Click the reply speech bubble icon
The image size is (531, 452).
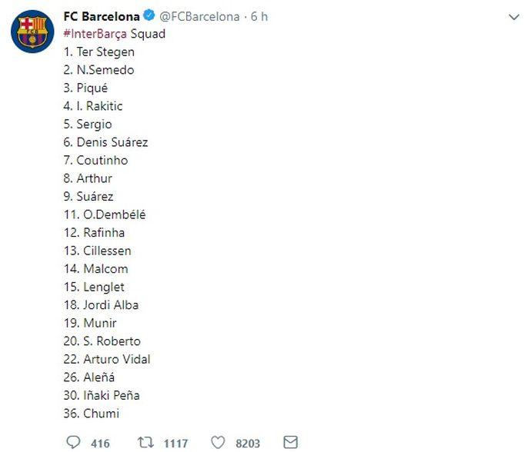[x=74, y=442]
